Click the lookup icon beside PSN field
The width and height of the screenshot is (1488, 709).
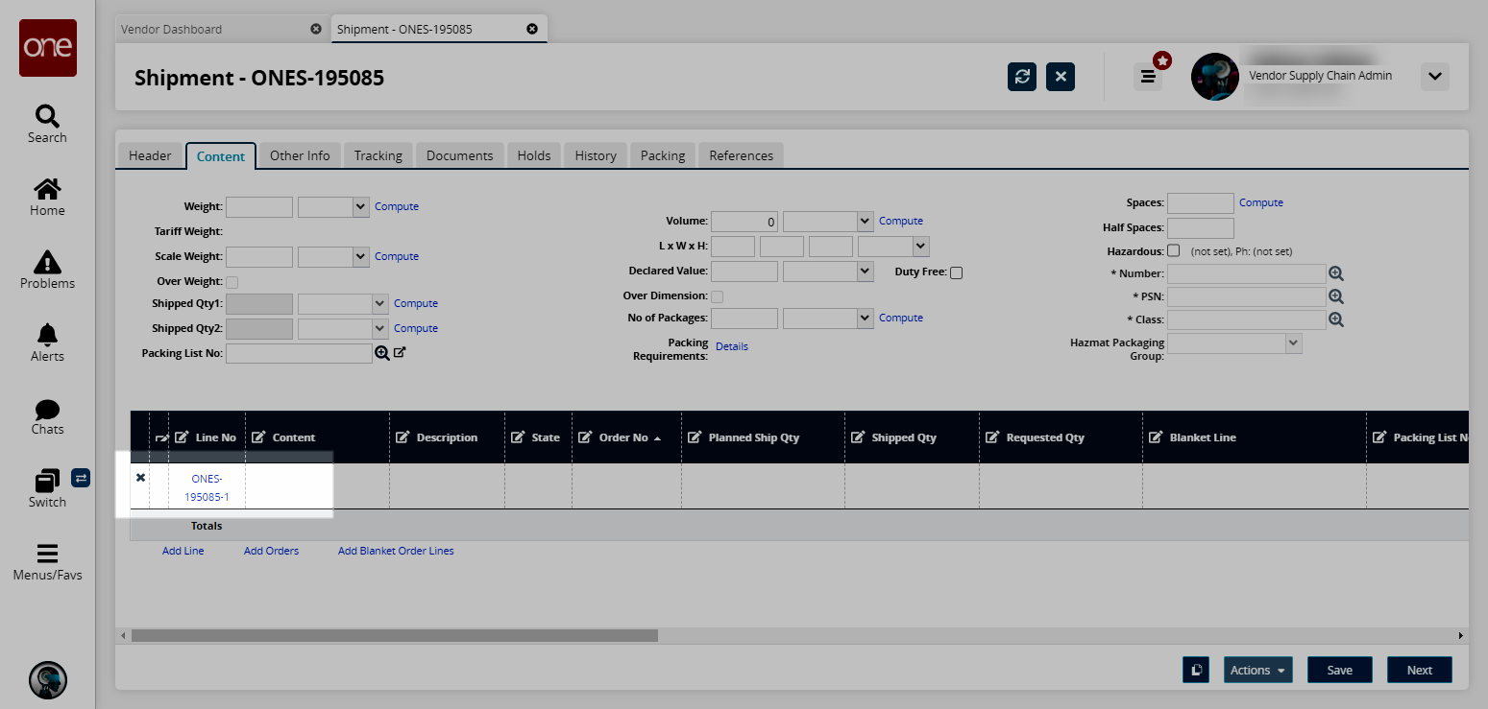tap(1335, 296)
